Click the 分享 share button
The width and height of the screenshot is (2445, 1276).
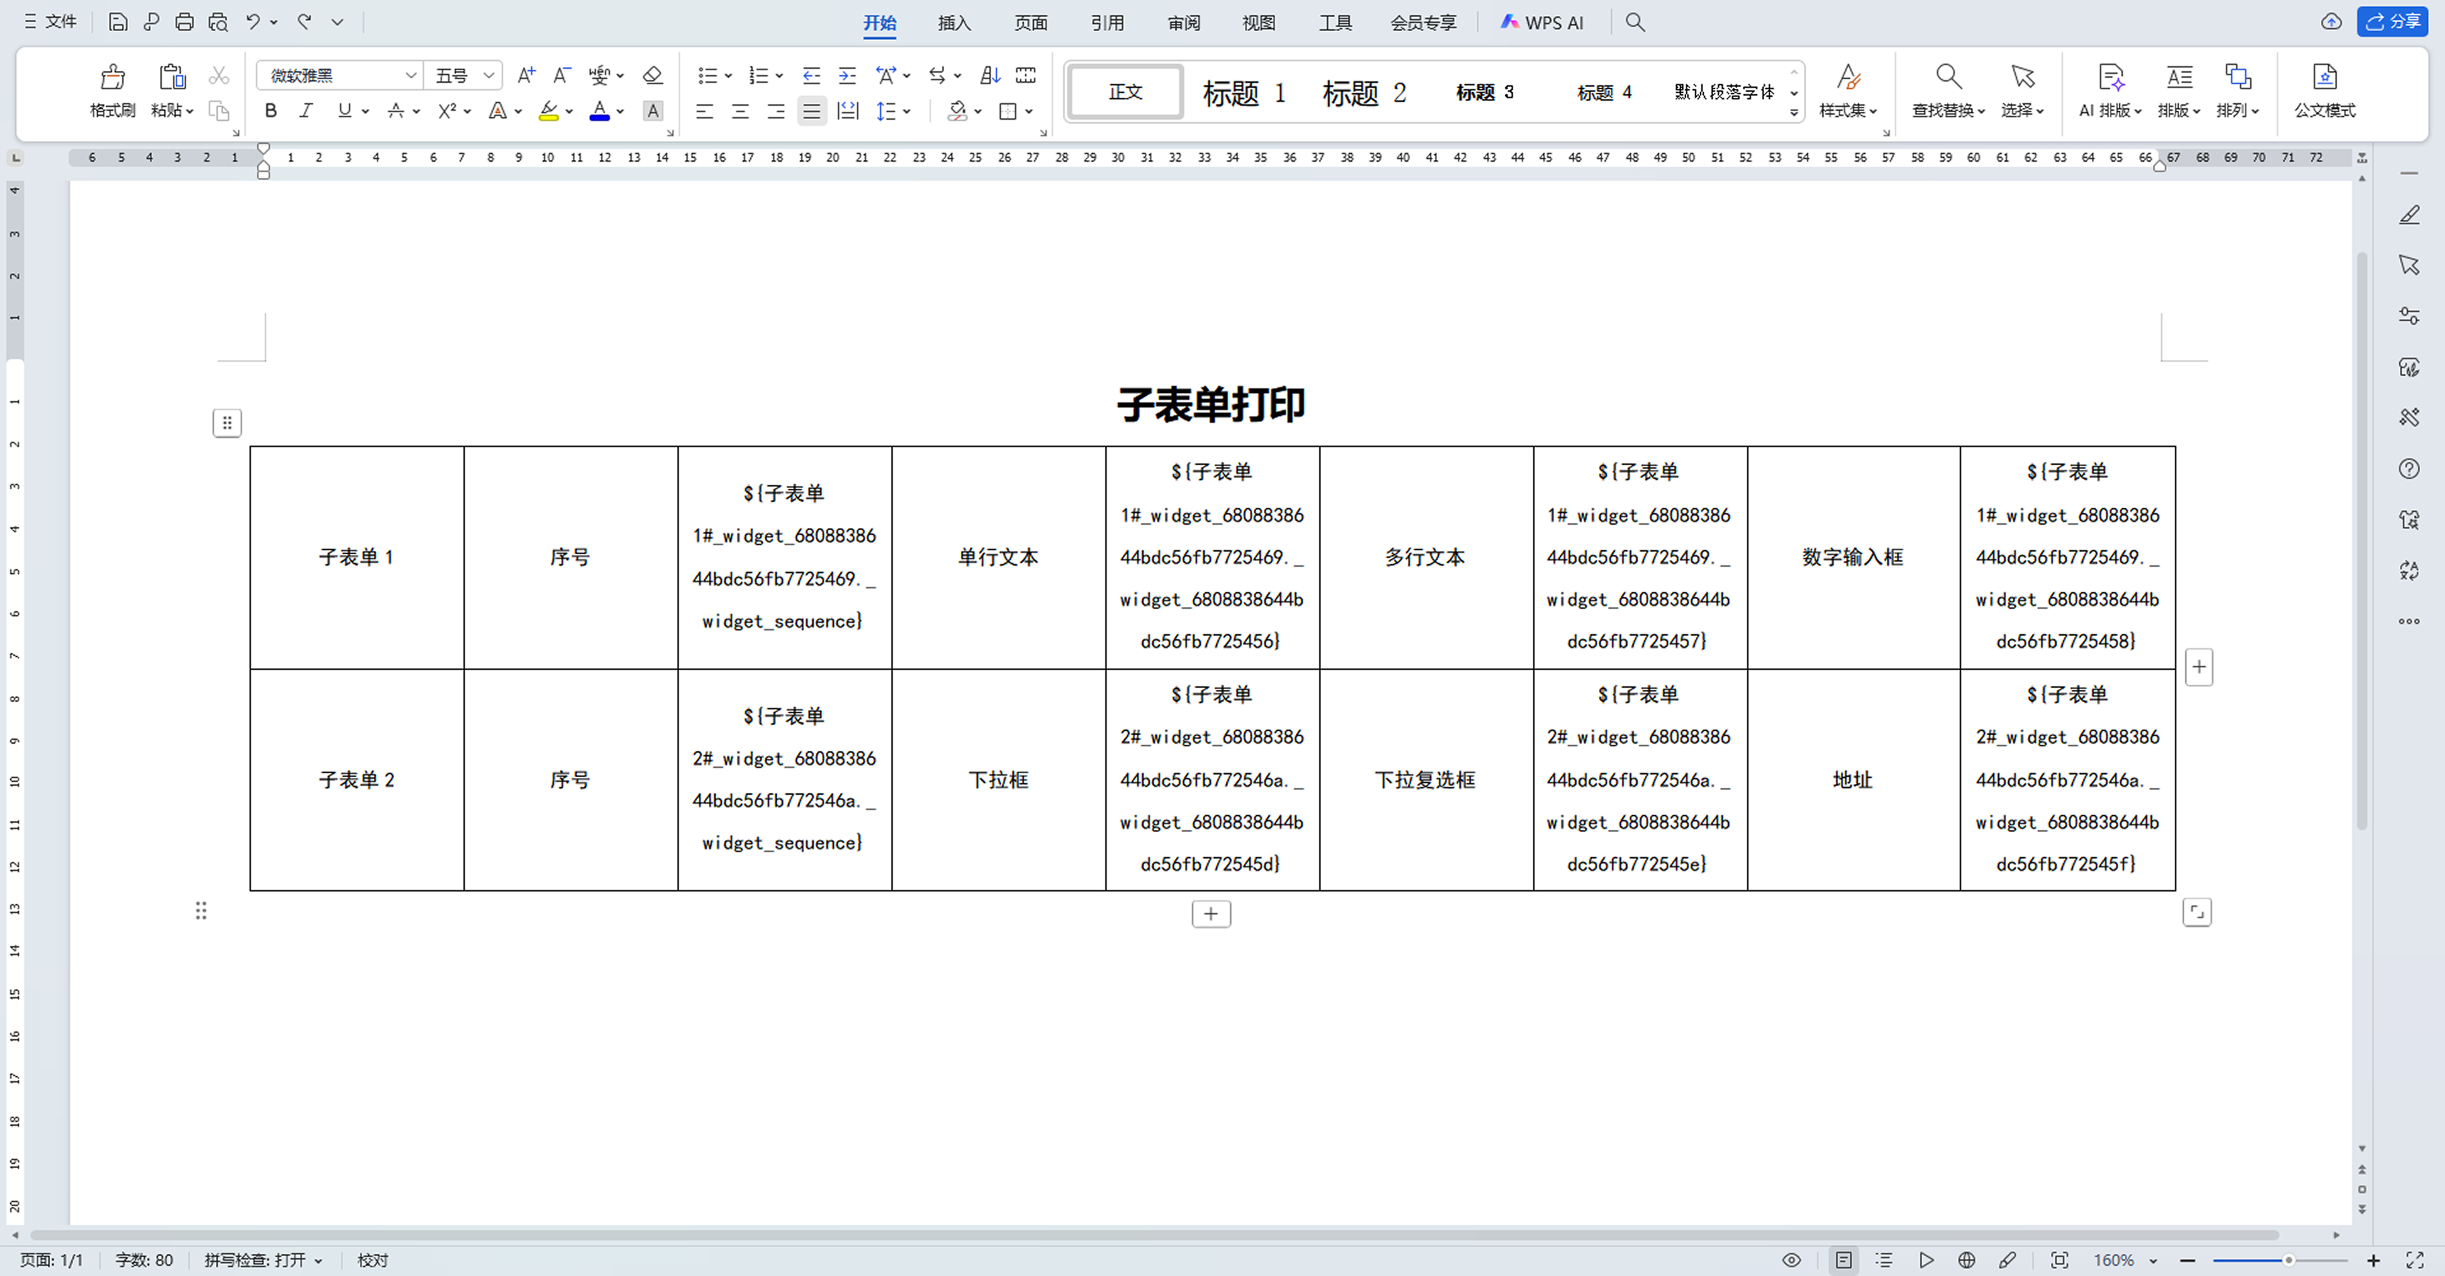tap(2393, 22)
